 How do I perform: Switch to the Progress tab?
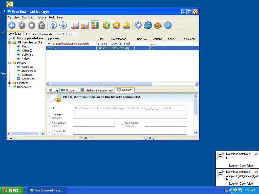click(x=69, y=90)
